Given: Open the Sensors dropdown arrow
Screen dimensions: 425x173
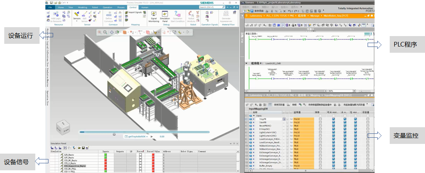Looking at the screenshot, I should (x=77, y=21).
